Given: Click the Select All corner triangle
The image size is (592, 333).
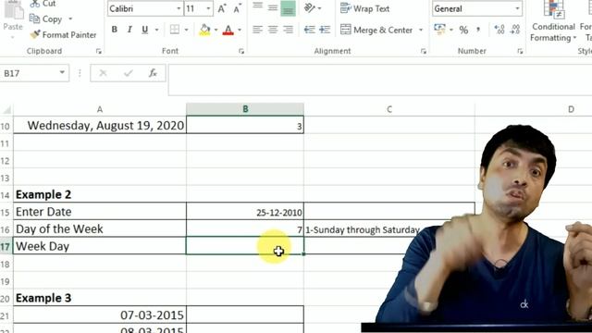Looking at the screenshot, I should (x=6, y=109).
